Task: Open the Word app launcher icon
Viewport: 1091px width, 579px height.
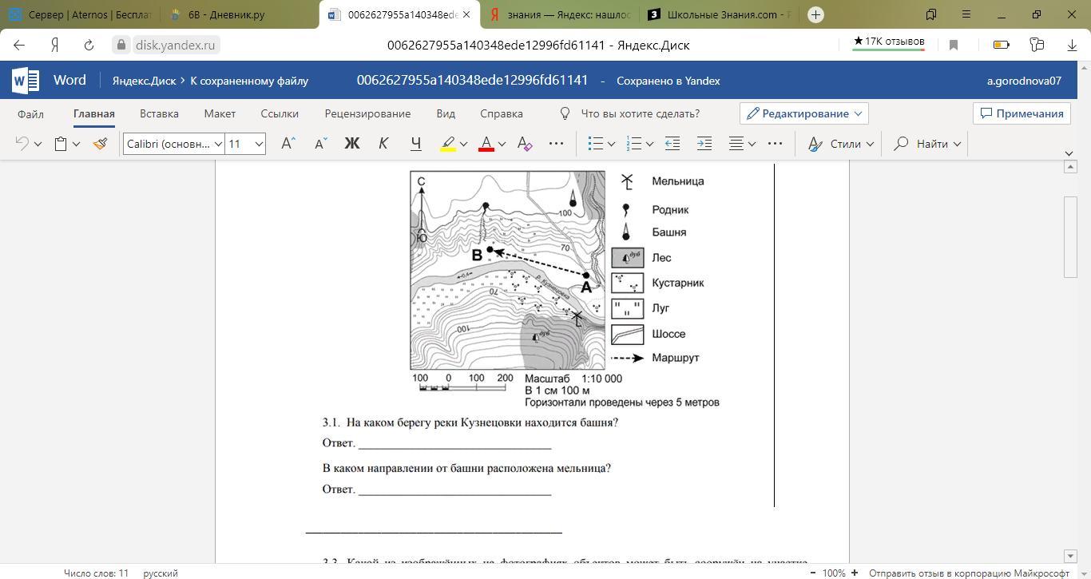Action: pyautogui.click(x=26, y=81)
